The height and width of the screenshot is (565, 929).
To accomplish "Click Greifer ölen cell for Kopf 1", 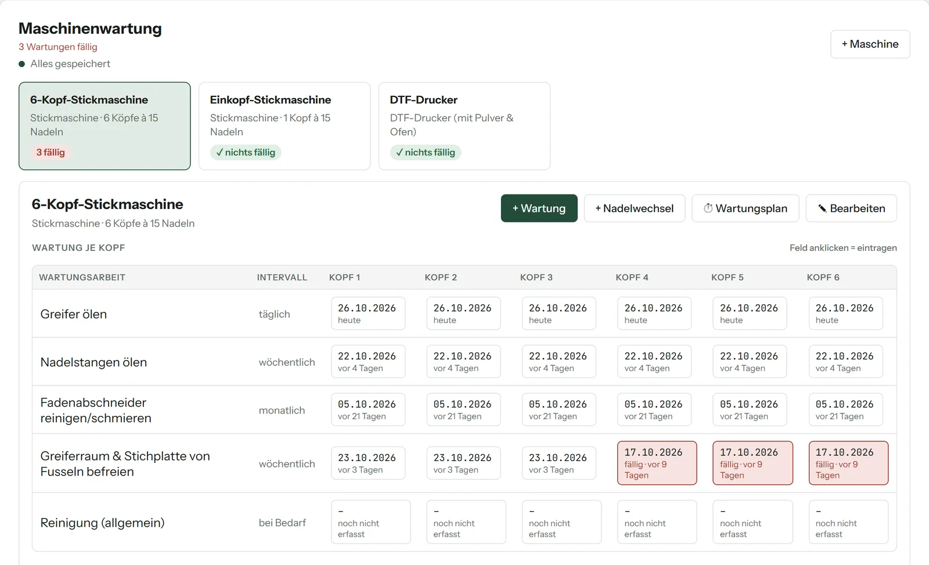I will coord(368,314).
